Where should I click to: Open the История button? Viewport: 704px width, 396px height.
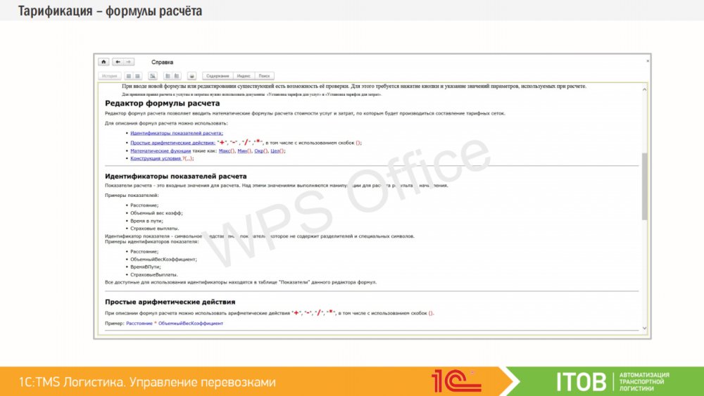[109, 76]
